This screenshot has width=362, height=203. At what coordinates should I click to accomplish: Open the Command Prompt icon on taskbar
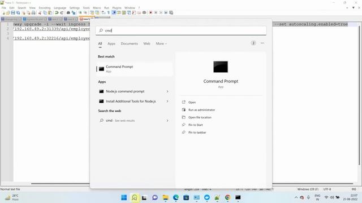238,197
